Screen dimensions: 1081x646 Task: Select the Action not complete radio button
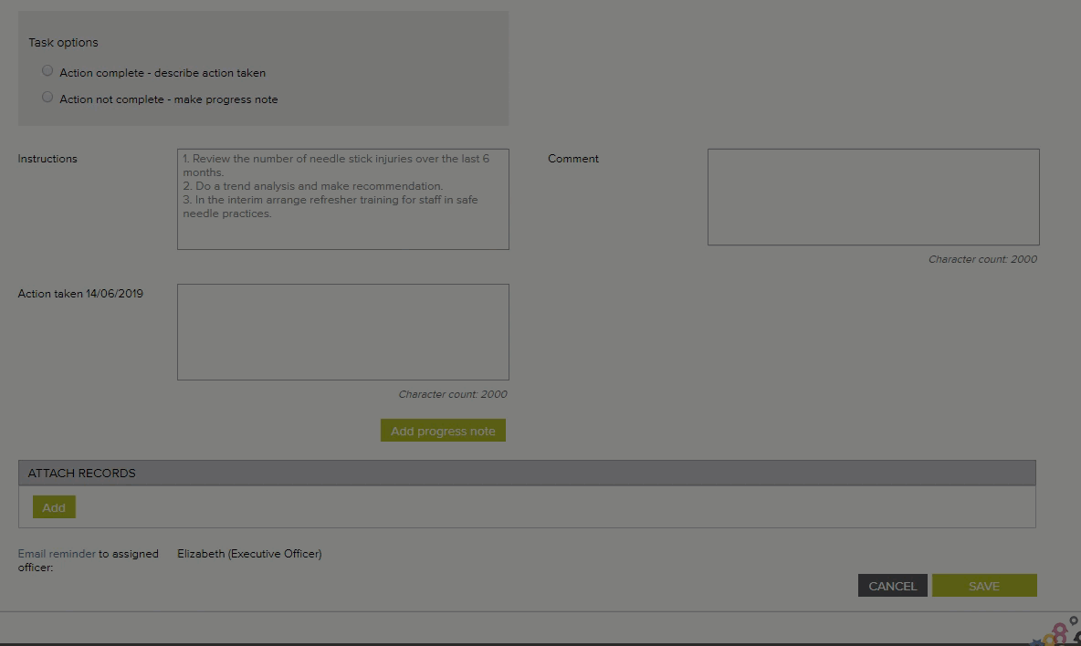47,98
